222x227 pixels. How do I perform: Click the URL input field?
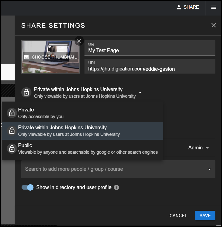(x=150, y=66)
